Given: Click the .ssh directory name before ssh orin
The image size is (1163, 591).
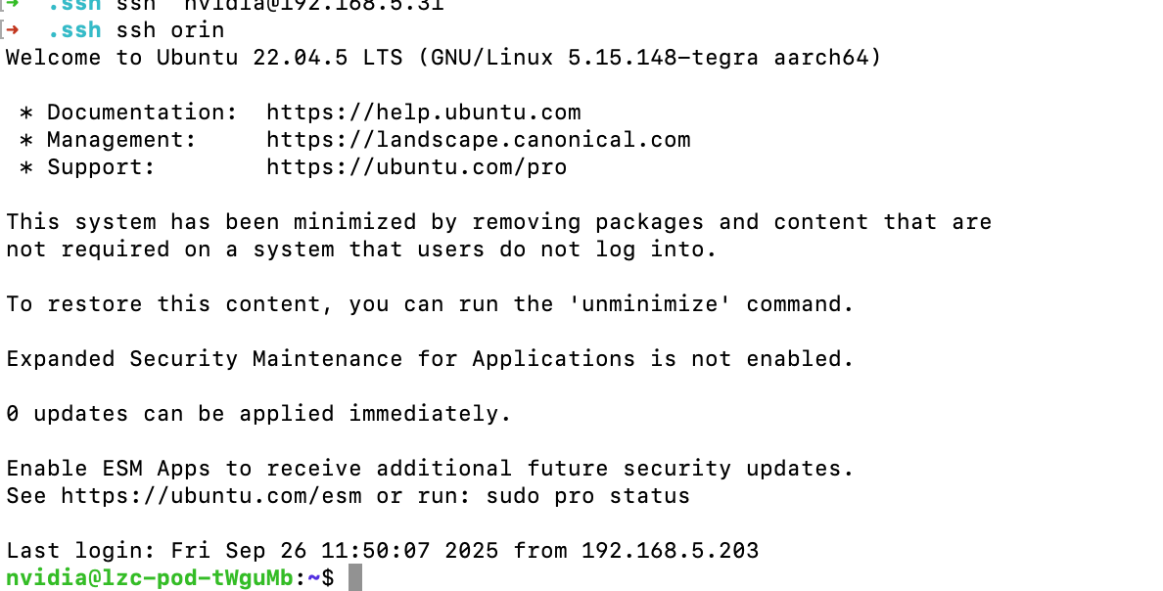Looking at the screenshot, I should (x=74, y=30).
